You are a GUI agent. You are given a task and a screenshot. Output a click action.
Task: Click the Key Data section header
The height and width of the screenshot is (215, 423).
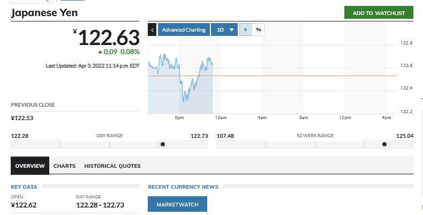24,187
